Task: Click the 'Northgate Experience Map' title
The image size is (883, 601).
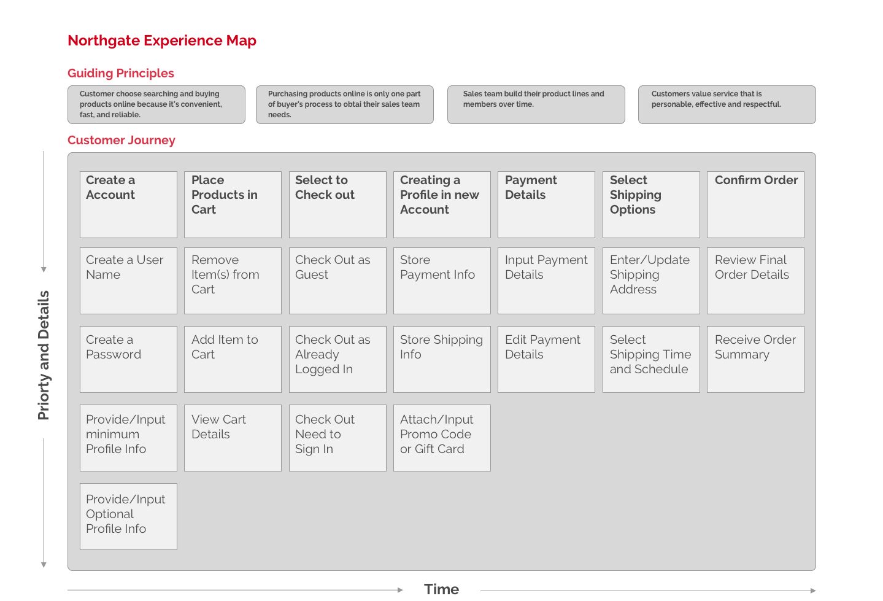Action: pyautogui.click(x=162, y=41)
